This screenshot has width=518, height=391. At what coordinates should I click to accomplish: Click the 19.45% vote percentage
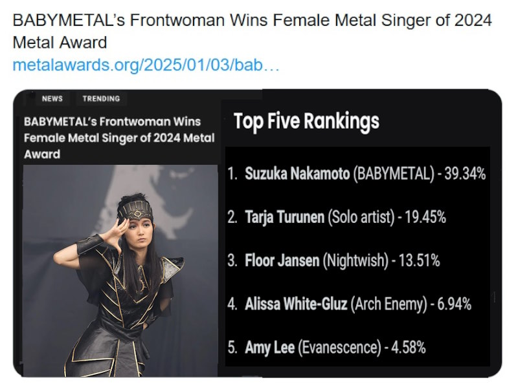point(425,217)
